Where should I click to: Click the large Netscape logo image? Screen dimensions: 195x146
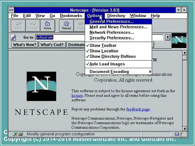coord(41,86)
